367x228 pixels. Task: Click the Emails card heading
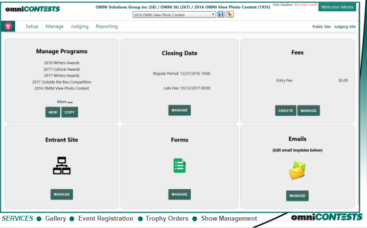(297, 139)
